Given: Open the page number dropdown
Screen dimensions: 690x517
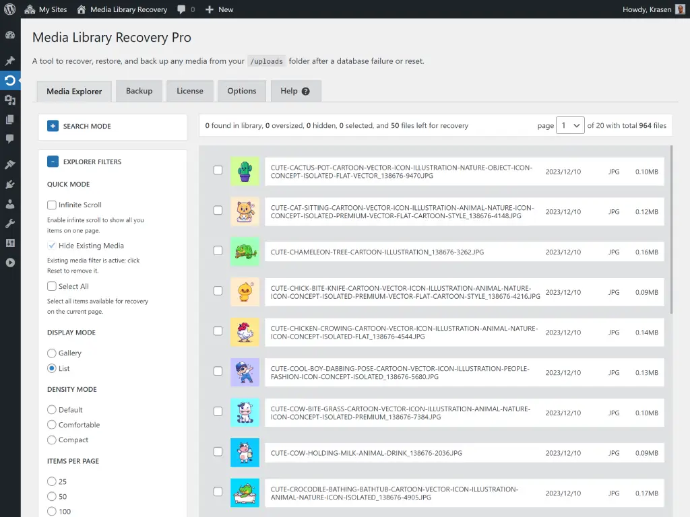Looking at the screenshot, I should 570,125.
